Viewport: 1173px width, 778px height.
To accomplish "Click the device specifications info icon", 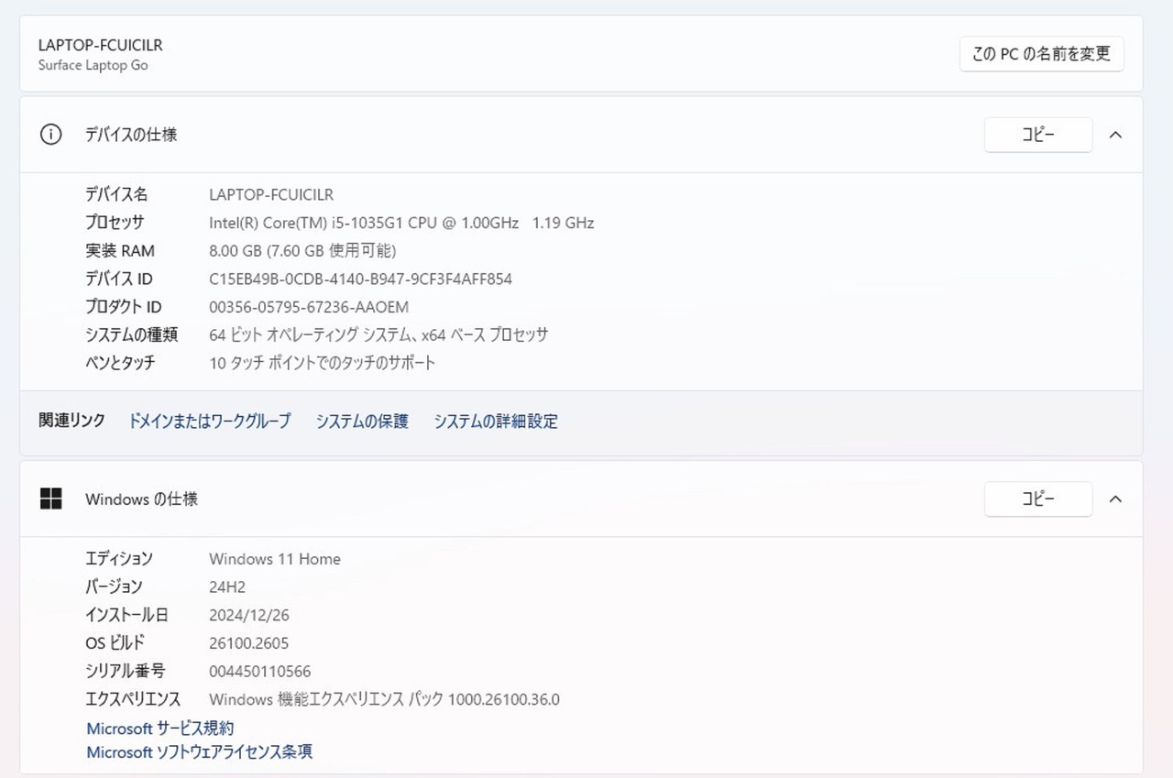I will 50,135.
